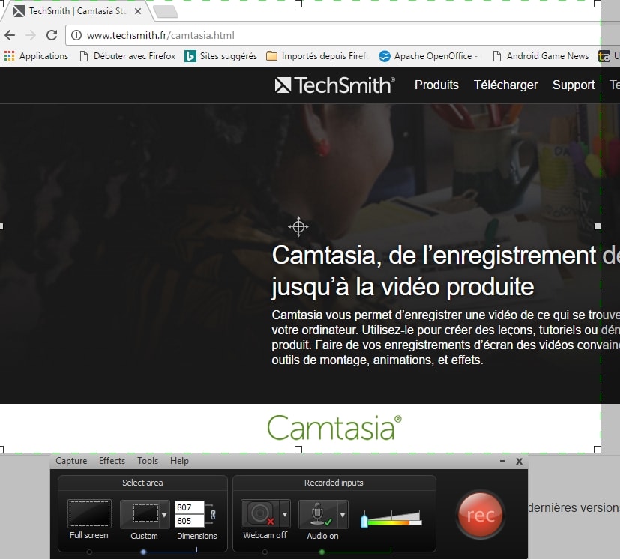Open Apache OpenOffice bookmark
Image resolution: width=620 pixels, height=559 pixels.
pyautogui.click(x=428, y=56)
